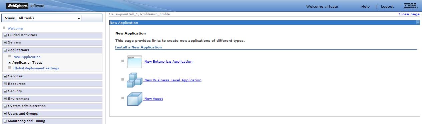The width and height of the screenshot is (422, 124).
Task: Click the Install a New Application heading
Action: pyautogui.click(x=138, y=47)
